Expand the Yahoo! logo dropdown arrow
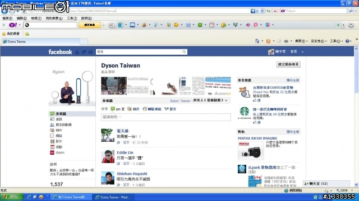The width and height of the screenshot is (359, 201). click(x=20, y=25)
